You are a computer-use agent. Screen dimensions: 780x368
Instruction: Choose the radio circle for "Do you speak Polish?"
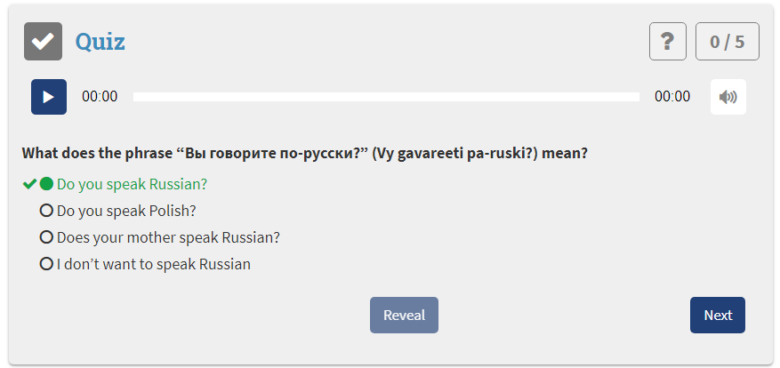click(x=46, y=212)
